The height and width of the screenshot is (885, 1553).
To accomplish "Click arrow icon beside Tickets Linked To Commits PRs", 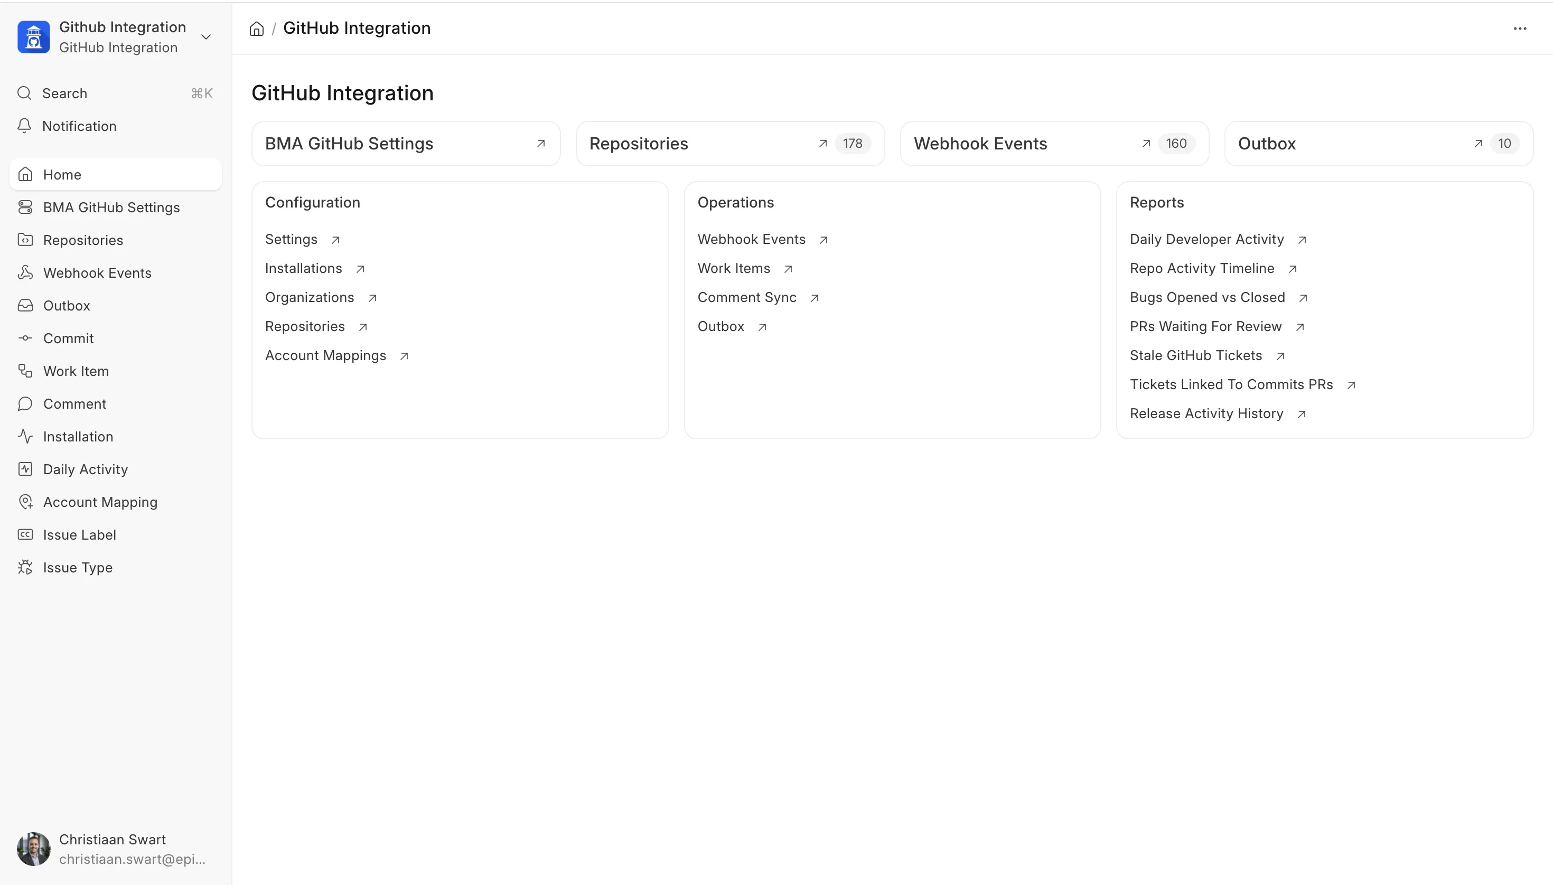I will click(x=1351, y=385).
